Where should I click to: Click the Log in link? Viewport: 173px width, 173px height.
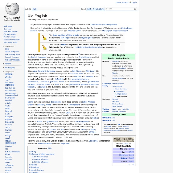pyautogui.click(x=134, y=2)
